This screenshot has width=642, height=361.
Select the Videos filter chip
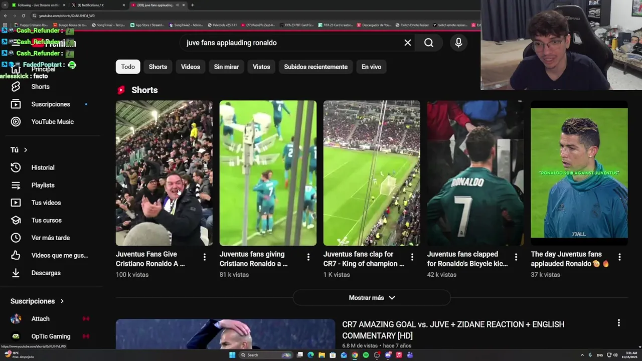pyautogui.click(x=191, y=67)
